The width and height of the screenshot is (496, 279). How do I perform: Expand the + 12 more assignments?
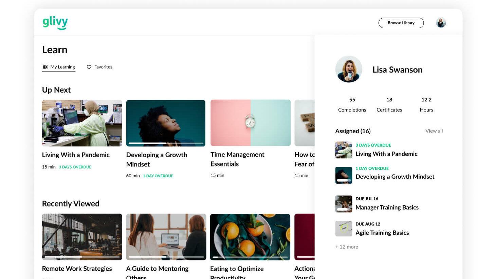pos(347,247)
